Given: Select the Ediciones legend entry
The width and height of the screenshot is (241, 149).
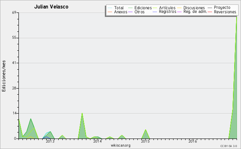Looking at the screenshot, I should [x=140, y=8].
